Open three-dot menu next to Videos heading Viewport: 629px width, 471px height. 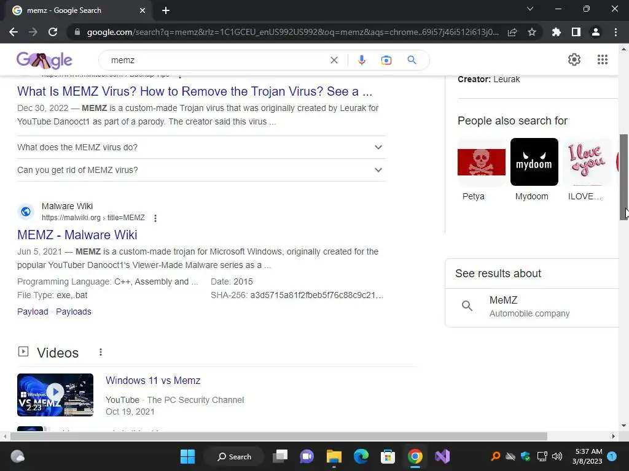(101, 352)
